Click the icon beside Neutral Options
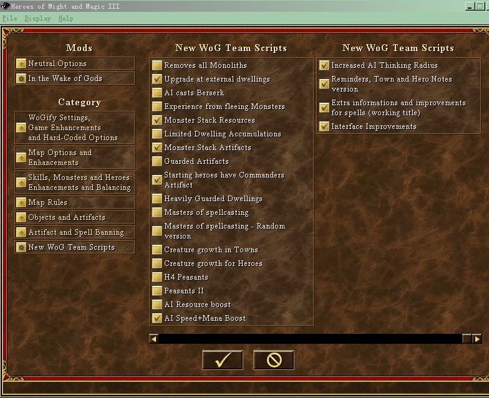489x398 pixels. (22, 64)
